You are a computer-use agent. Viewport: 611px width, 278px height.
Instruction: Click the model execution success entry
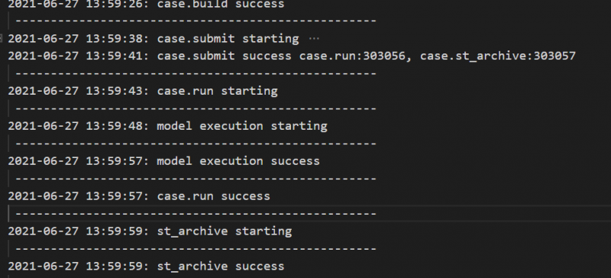pos(238,161)
